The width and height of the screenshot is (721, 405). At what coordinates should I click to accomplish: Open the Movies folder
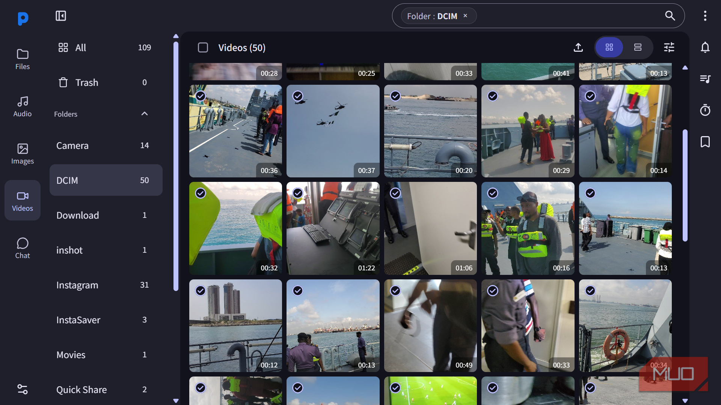click(x=106, y=355)
